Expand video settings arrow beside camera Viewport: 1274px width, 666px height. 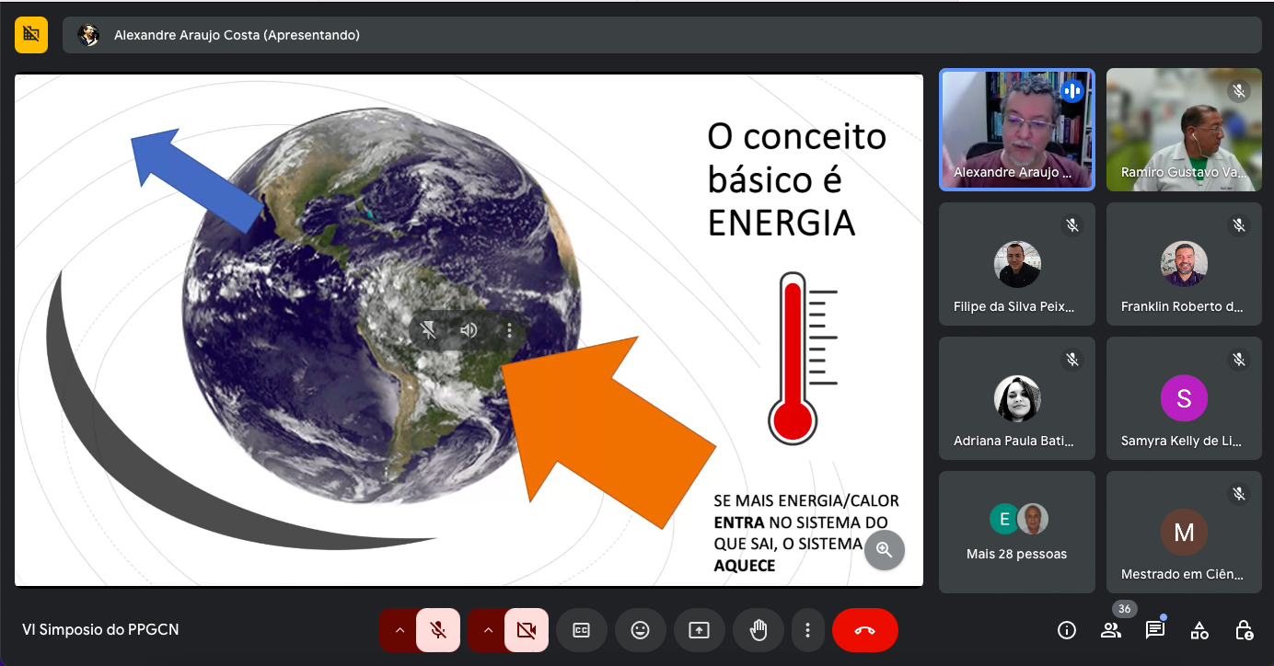(488, 630)
